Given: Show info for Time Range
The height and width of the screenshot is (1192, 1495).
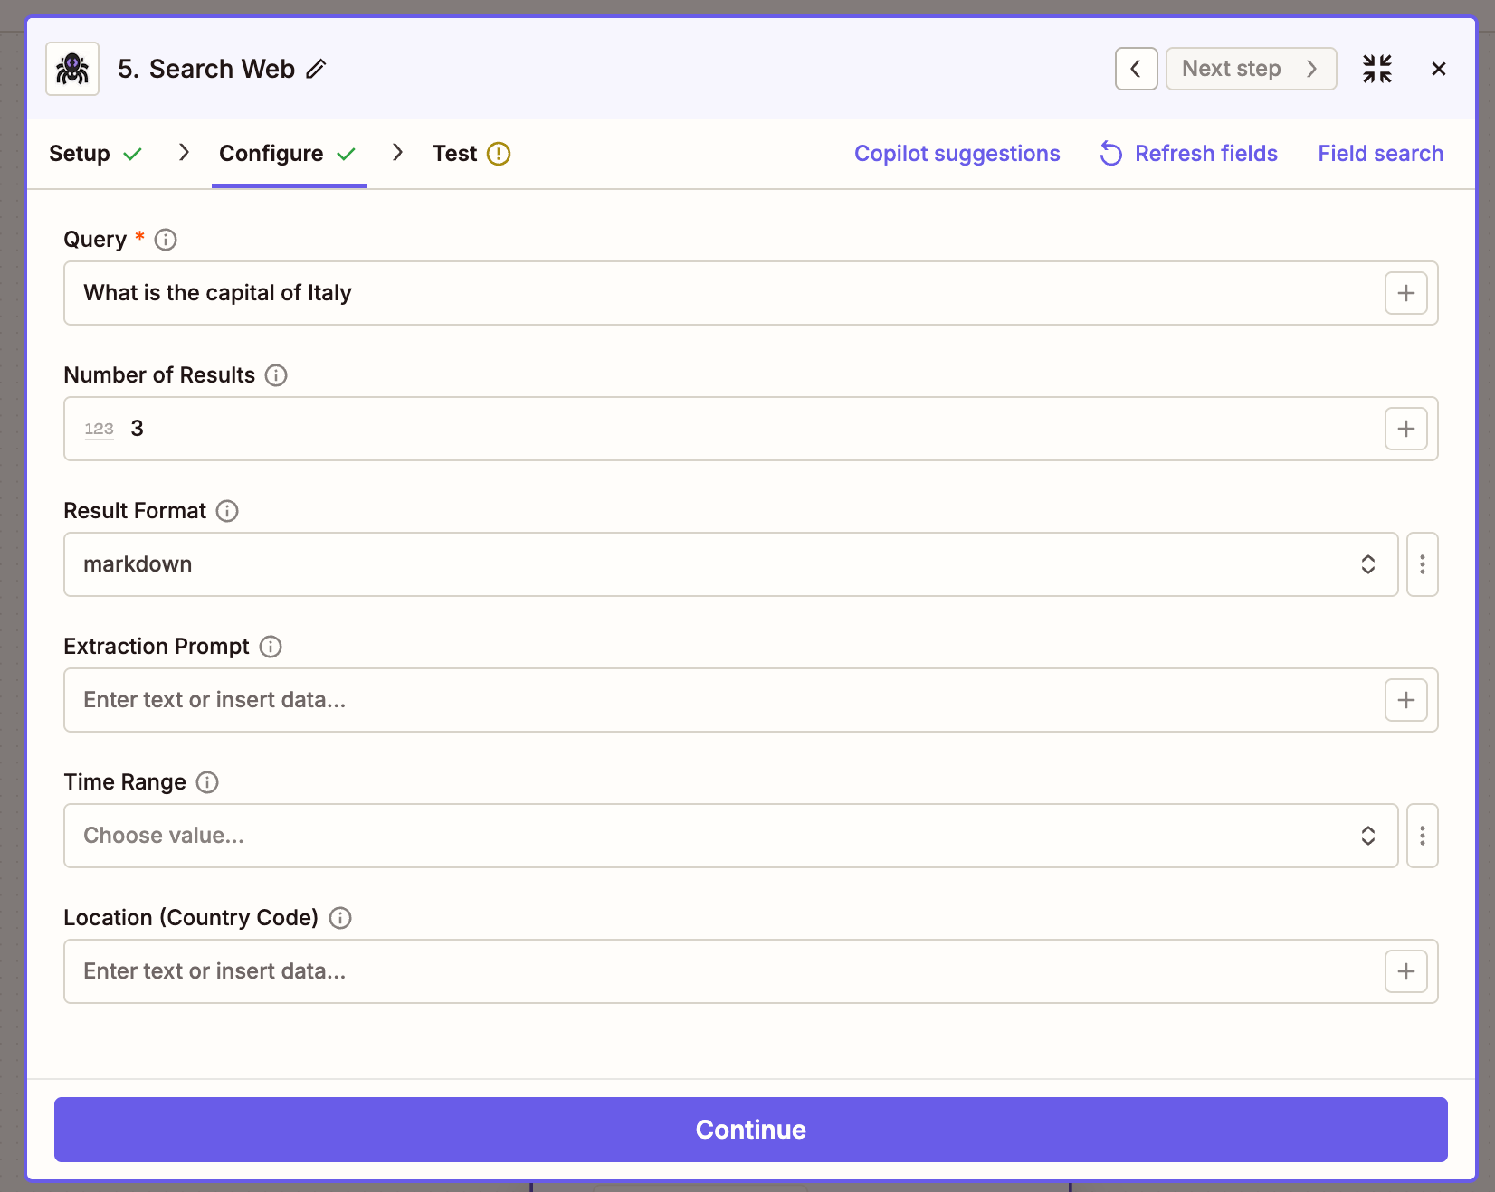Looking at the screenshot, I should (x=207, y=782).
